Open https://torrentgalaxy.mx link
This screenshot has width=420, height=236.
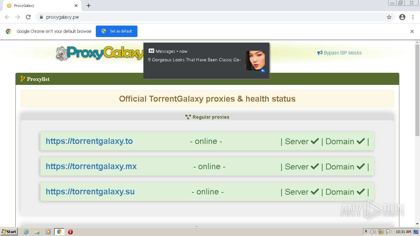[x=91, y=167]
